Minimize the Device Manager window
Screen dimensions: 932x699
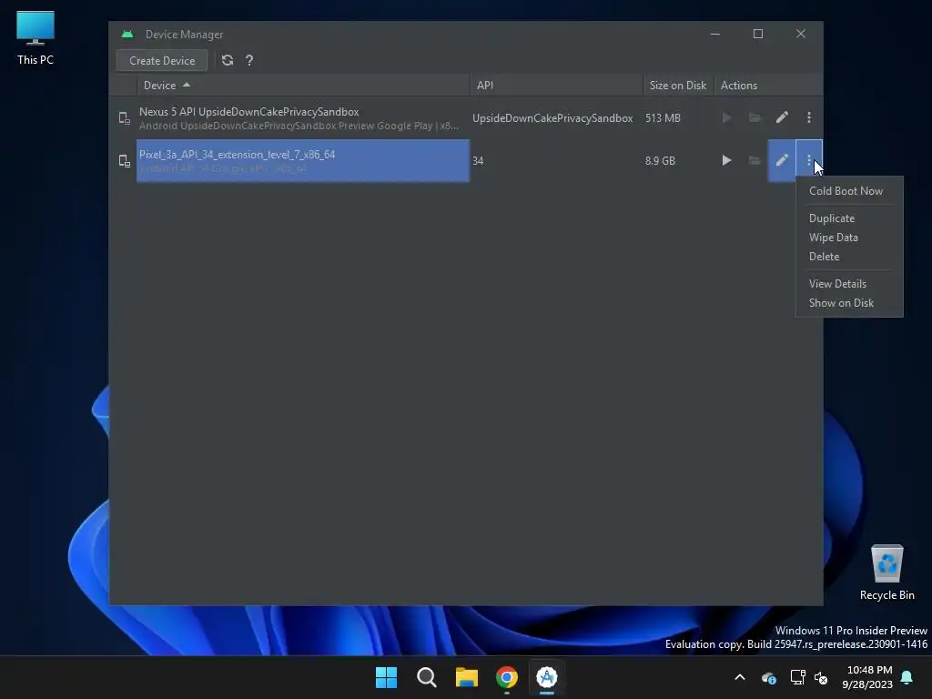click(x=715, y=34)
